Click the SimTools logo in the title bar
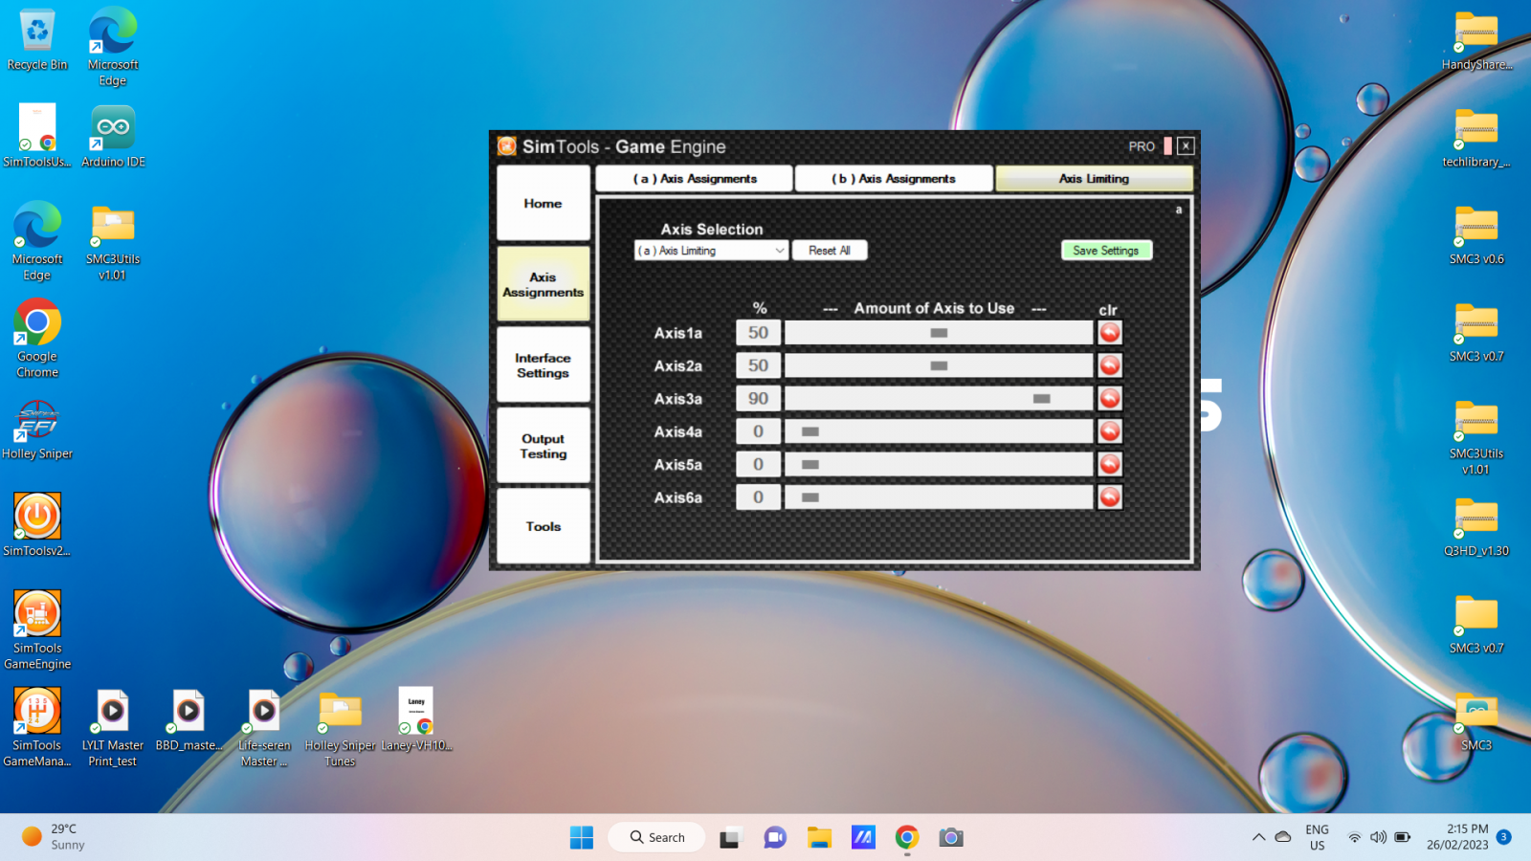 507,146
